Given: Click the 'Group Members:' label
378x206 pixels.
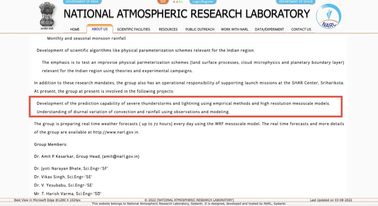Looking at the screenshot, I should tap(51, 144).
